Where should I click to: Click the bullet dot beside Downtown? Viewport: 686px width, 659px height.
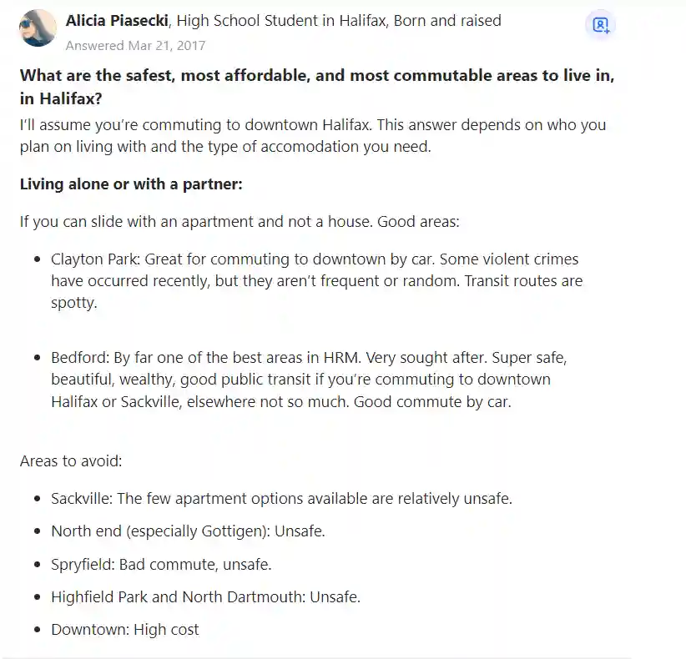(38, 630)
